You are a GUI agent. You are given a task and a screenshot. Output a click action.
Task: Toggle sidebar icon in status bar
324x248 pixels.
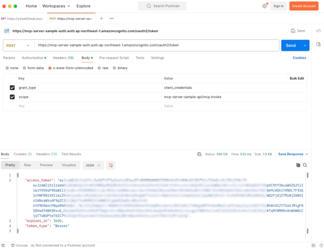(x=3, y=245)
